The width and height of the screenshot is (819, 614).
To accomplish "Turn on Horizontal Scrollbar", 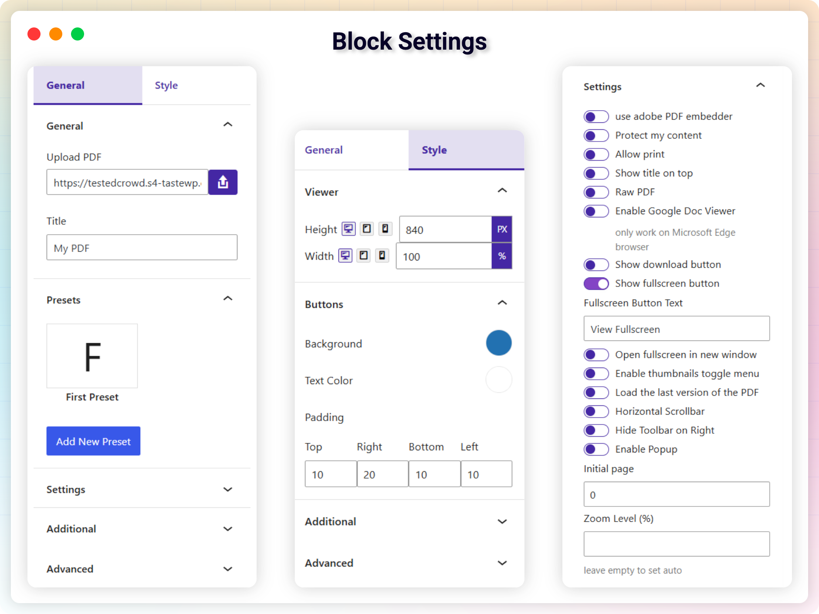I will pyautogui.click(x=596, y=412).
